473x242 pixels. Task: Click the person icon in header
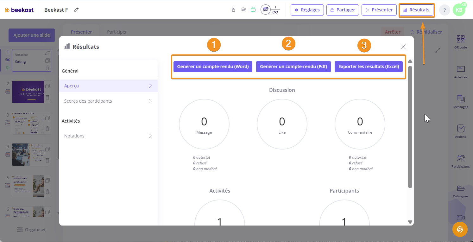[234, 10]
